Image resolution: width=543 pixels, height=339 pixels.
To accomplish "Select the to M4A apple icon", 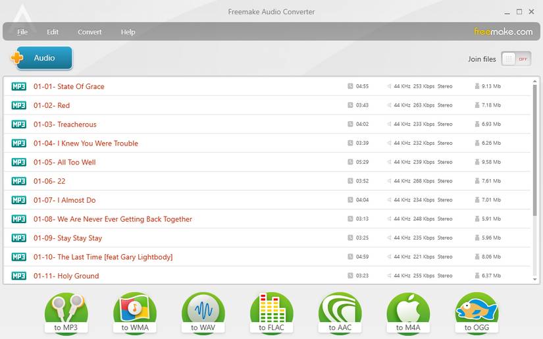I will 408,314.
